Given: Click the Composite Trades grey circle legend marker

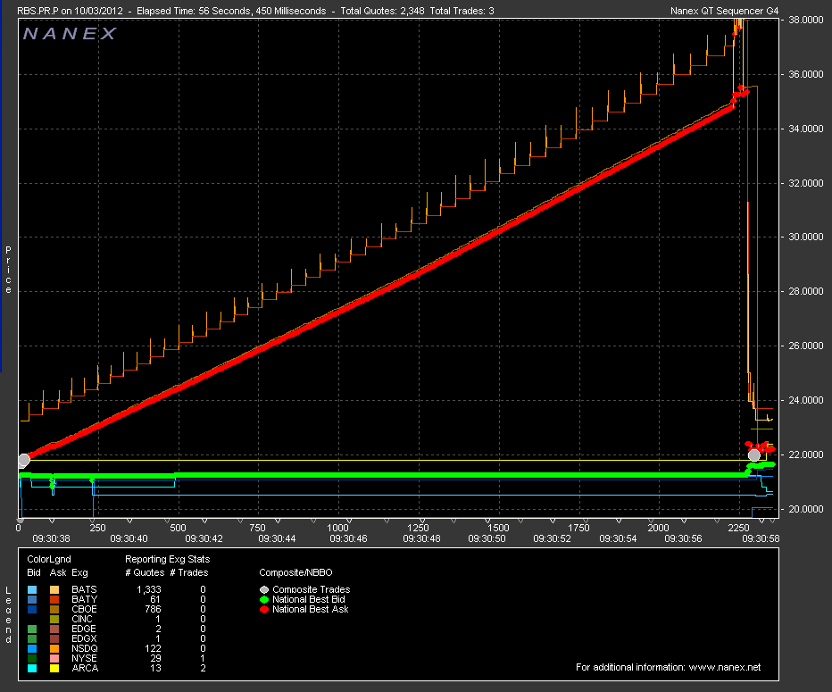Looking at the screenshot, I should [x=263, y=589].
